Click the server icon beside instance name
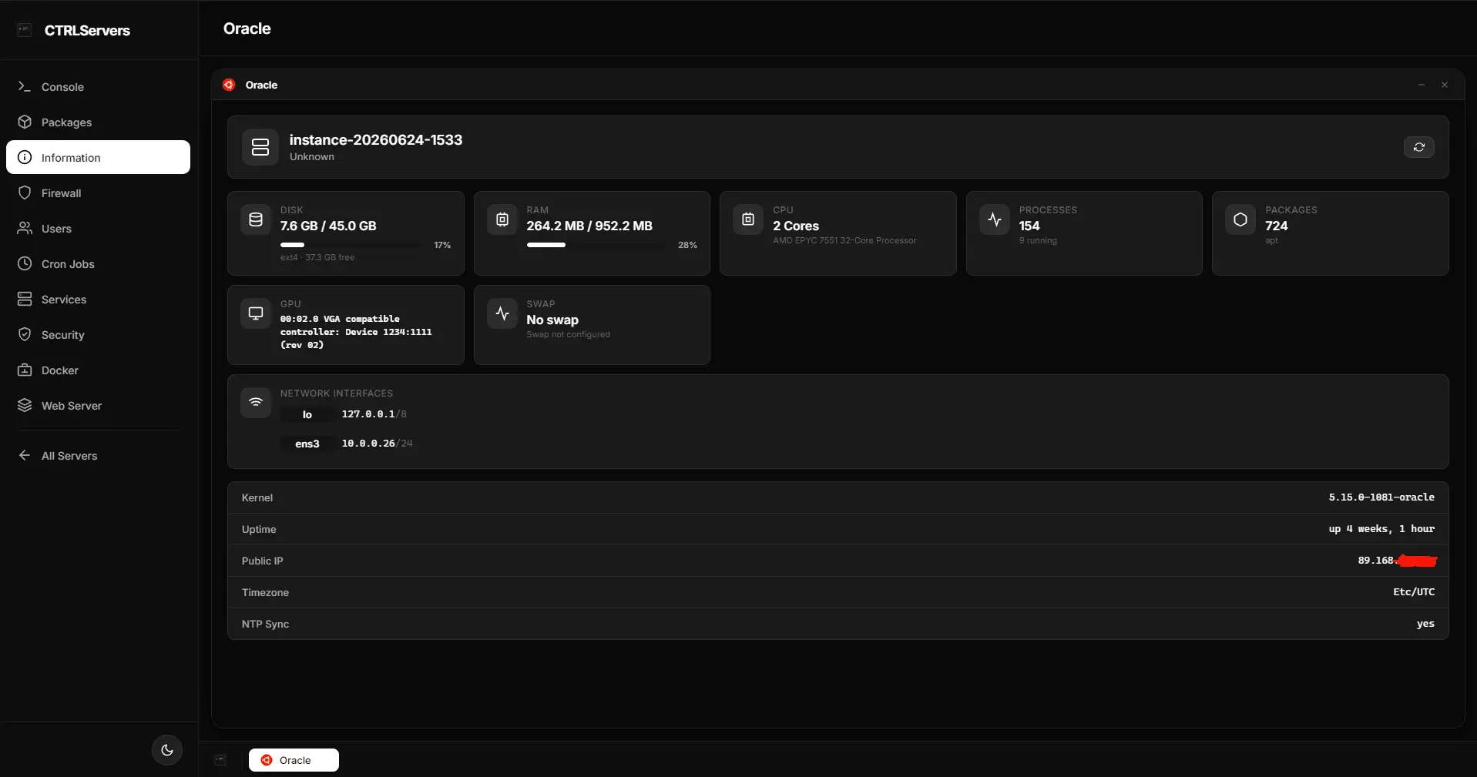Viewport: 1477px width, 777px height. coord(260,147)
